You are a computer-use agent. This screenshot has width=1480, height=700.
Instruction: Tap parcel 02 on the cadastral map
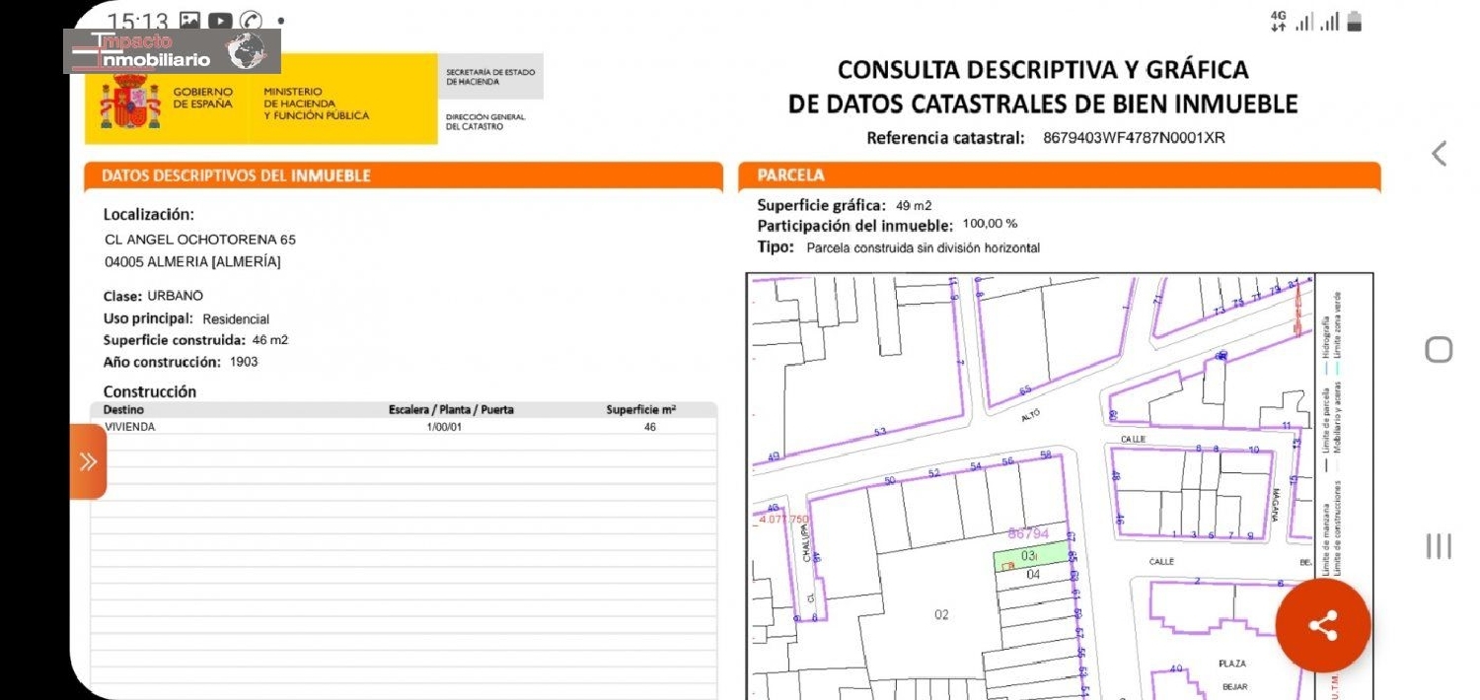click(x=941, y=614)
